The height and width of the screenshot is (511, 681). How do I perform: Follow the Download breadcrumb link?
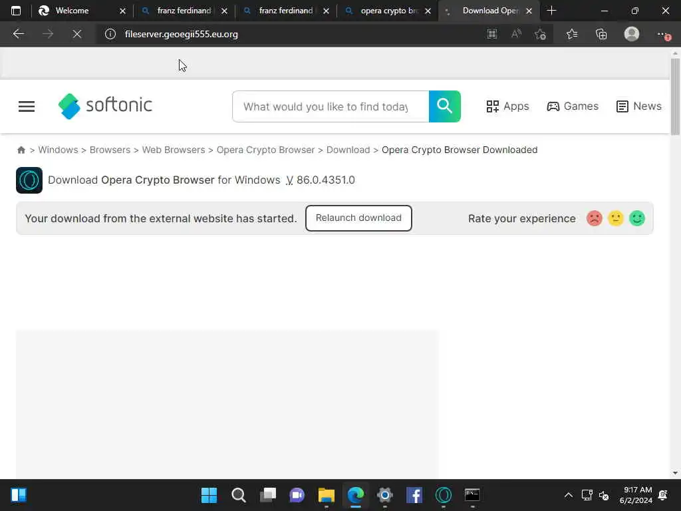click(x=348, y=150)
